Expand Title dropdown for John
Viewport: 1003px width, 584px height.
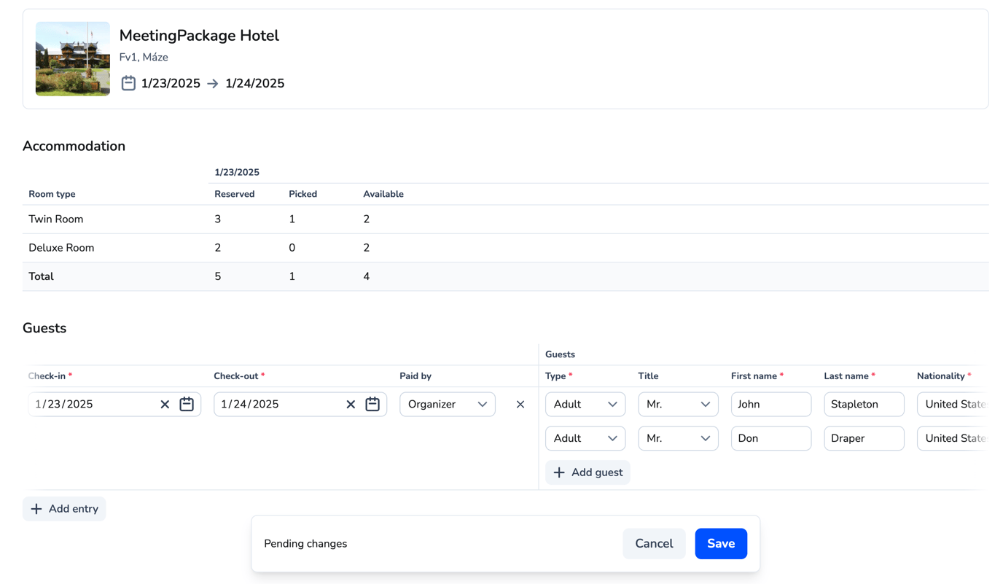pos(677,405)
